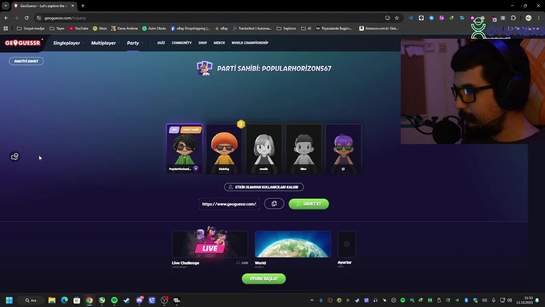Click the Mino player card
The height and width of the screenshot is (307, 545).
[x=304, y=149]
